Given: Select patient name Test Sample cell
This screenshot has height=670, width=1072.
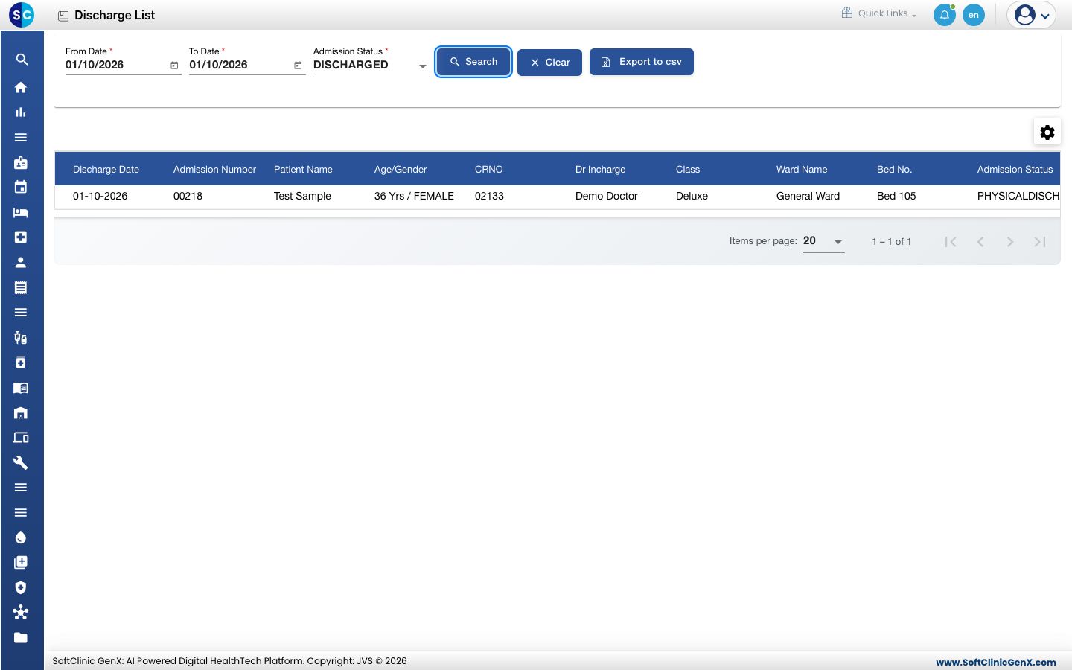Looking at the screenshot, I should (302, 196).
